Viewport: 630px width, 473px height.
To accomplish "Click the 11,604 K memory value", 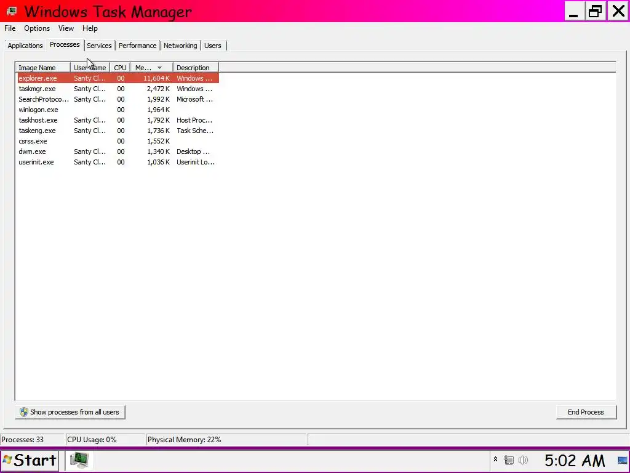I will click(x=156, y=78).
